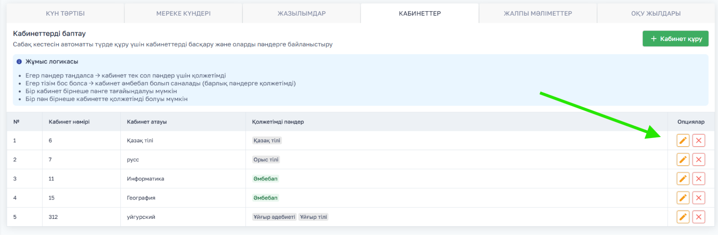Click the Кабинет құру button
The width and height of the screenshot is (718, 235).
[x=675, y=39]
